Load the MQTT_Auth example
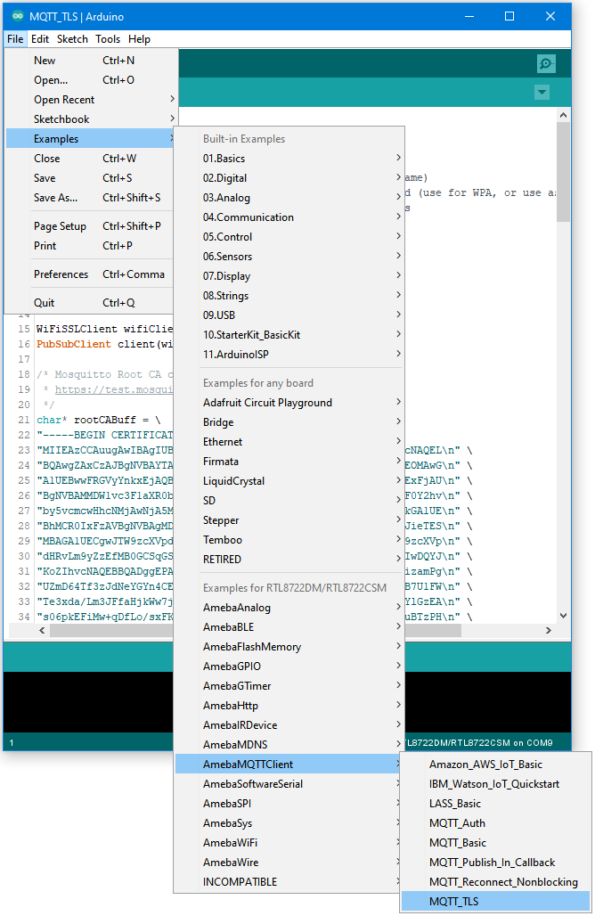Screen dimensions: 595x916 pos(496,822)
